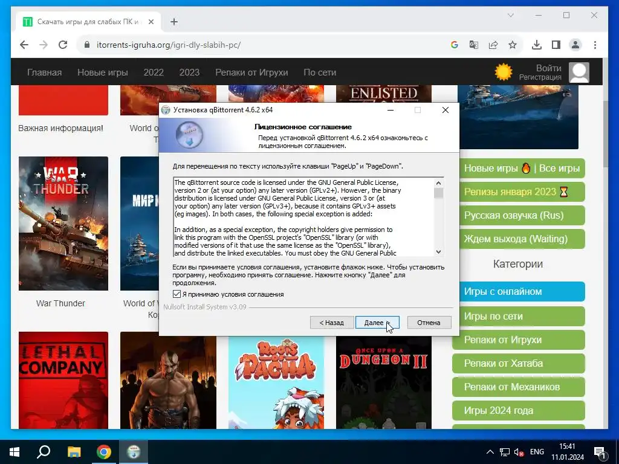The height and width of the screenshot is (464, 619).
Task: Click license text scroll down arrow
Action: tap(438, 252)
